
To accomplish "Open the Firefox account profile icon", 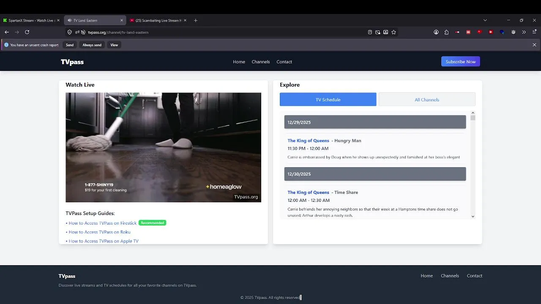I will tap(436, 32).
